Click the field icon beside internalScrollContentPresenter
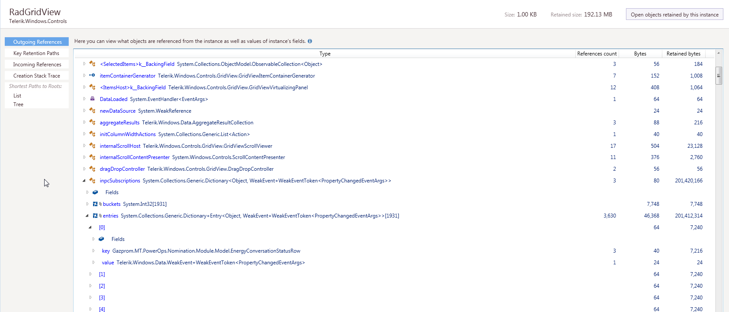This screenshot has width=729, height=312. (92, 157)
